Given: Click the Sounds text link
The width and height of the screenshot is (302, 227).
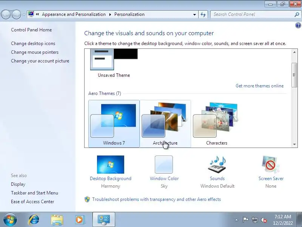Looking at the screenshot, I should (217, 179).
